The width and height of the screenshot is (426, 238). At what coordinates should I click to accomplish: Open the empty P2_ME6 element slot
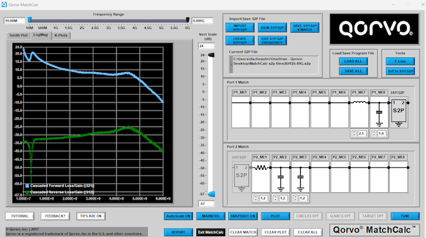coord(359,178)
